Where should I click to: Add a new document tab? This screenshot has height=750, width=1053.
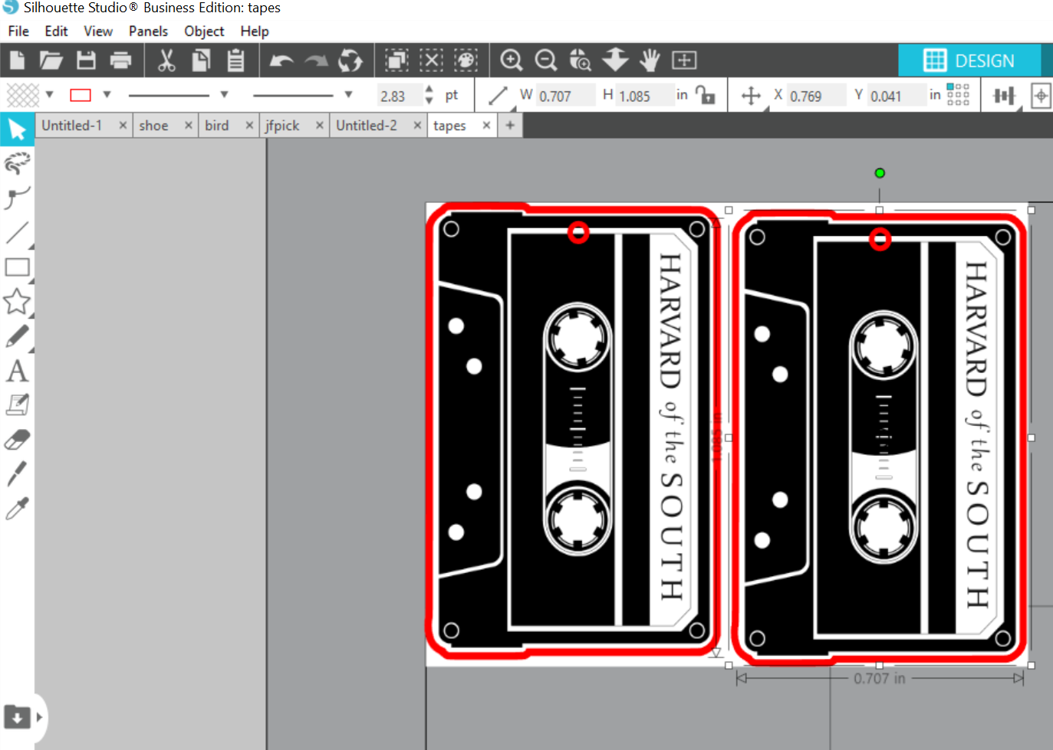510,125
